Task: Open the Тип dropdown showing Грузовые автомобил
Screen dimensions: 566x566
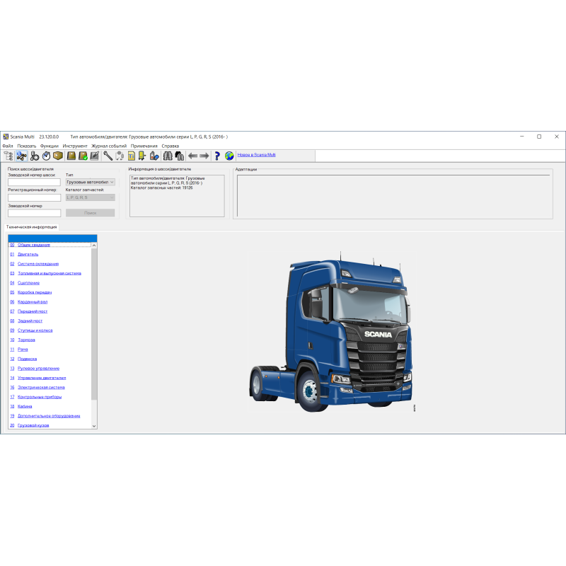Action: point(90,182)
